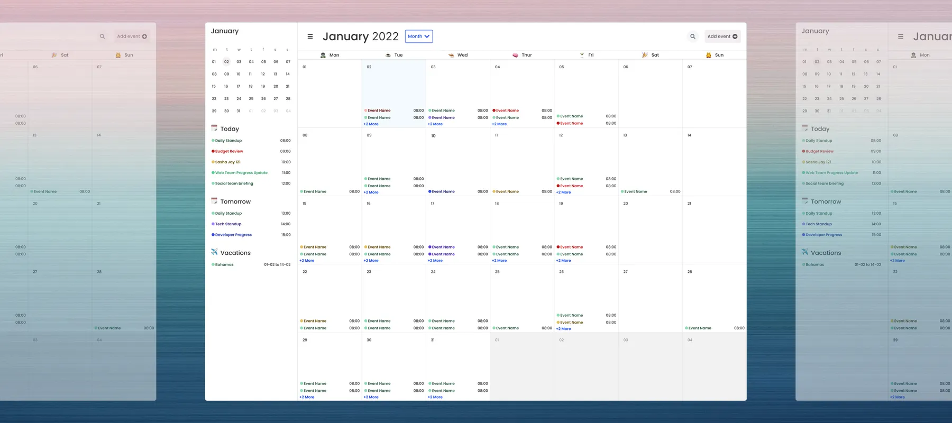Screen dimensions: 952x423
Task: Select the January 14 day cell
Action: click(715, 162)
